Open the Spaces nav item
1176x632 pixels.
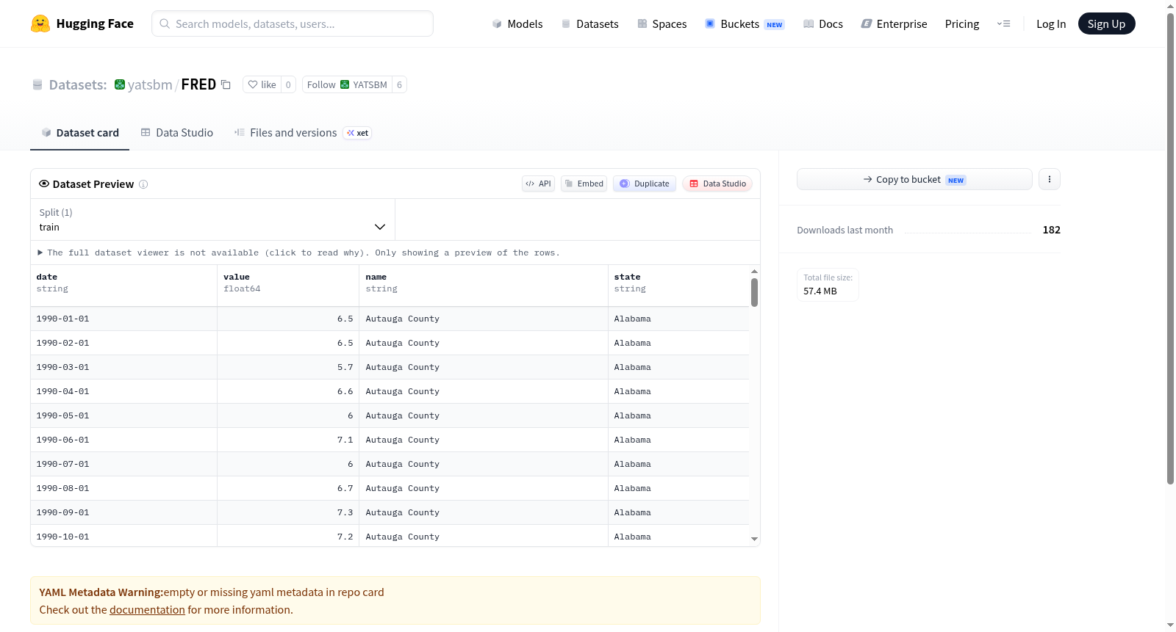[x=661, y=23]
